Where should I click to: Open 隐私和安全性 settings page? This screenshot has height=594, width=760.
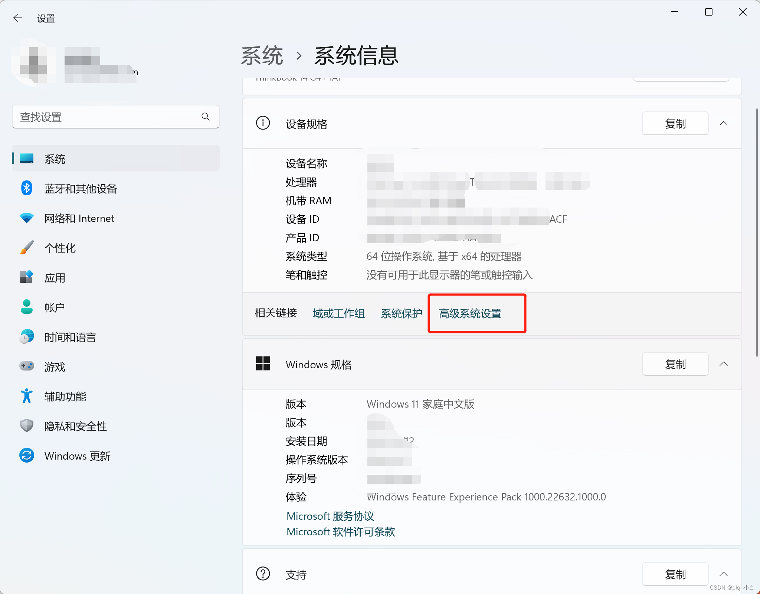[x=116, y=426]
